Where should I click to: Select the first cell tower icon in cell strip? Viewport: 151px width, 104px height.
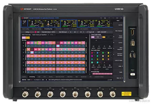[x=32, y=23]
